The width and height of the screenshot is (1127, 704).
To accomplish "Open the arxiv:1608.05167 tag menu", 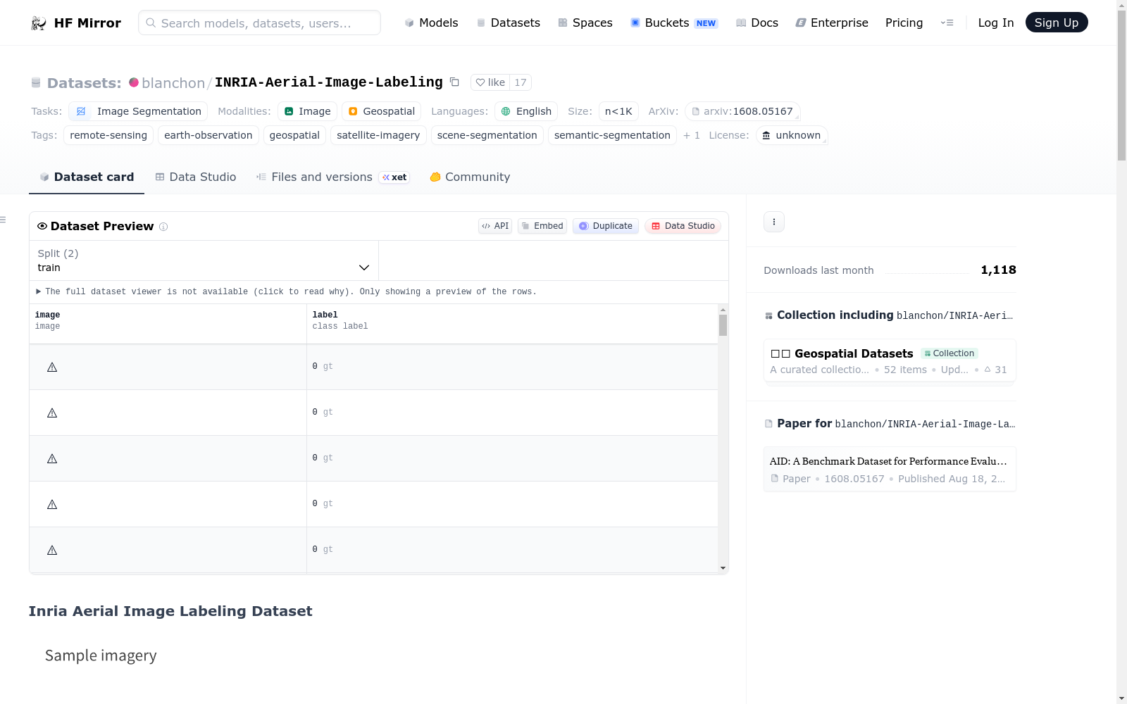I will point(742,111).
